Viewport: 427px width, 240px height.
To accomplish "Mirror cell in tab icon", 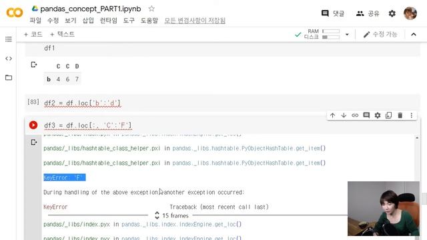I will 388,115.
